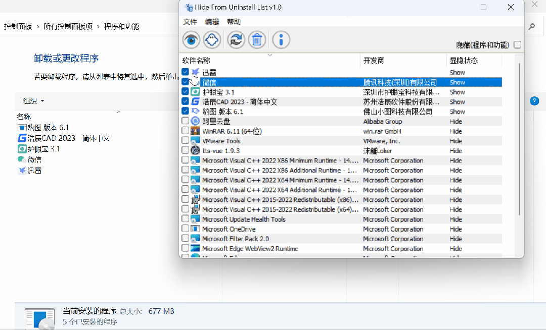Click breadcrumb chevron after 所有控制面板项
Screen dimensions: 546x330
click(x=98, y=27)
